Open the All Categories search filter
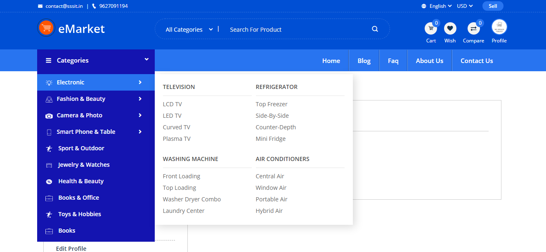Viewport: 546px width, 252px height. tap(189, 29)
